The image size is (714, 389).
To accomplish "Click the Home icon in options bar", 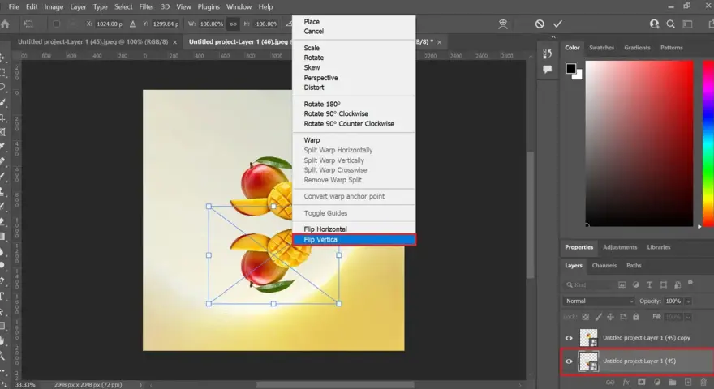I will click(x=5, y=24).
